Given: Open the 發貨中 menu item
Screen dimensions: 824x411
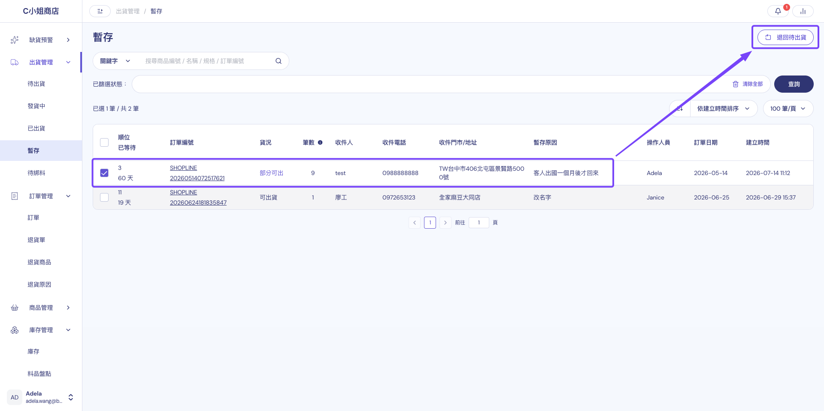Looking at the screenshot, I should [x=36, y=106].
